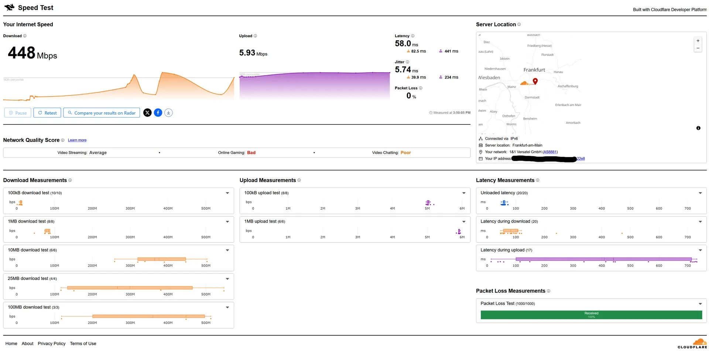Expand the 100kB download test dropdown
Image resolution: width=709 pixels, height=353 pixels.
point(227,193)
